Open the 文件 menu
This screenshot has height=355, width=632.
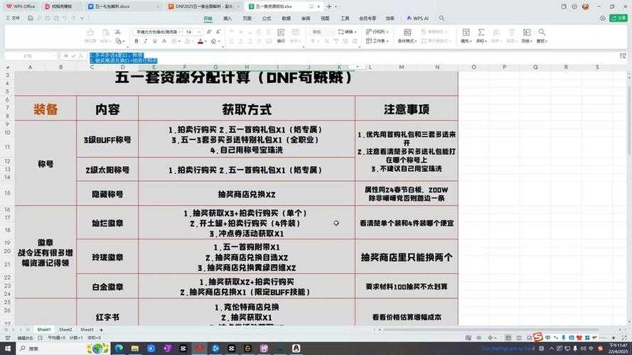pos(13,18)
